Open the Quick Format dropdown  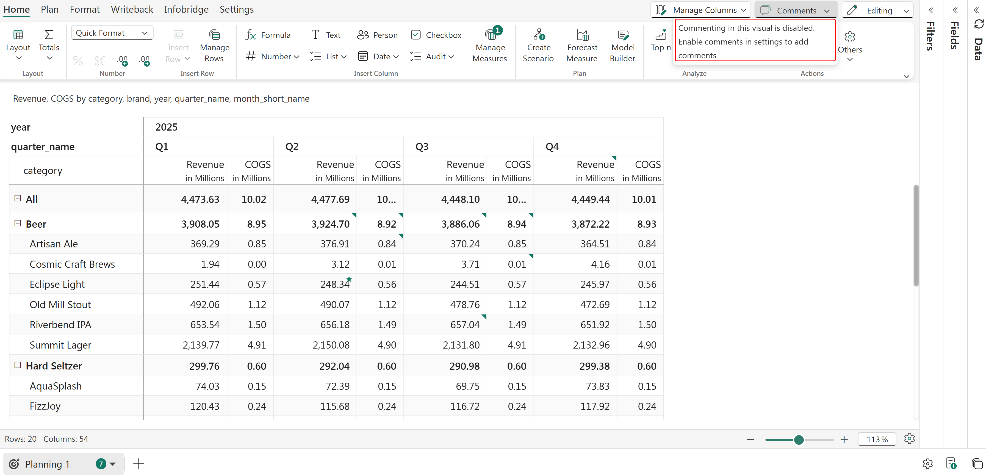112,33
